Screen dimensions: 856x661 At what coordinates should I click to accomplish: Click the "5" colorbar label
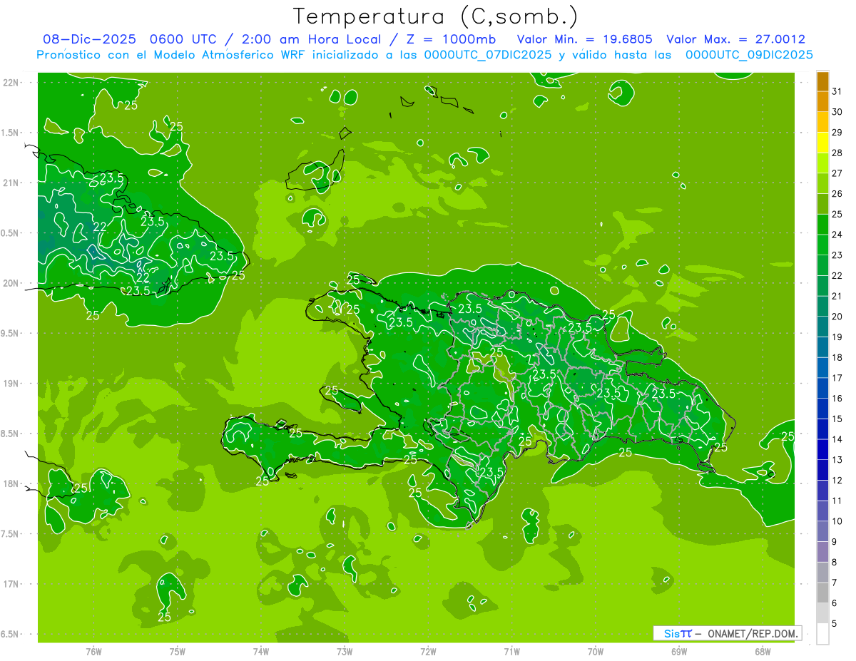[x=835, y=623]
